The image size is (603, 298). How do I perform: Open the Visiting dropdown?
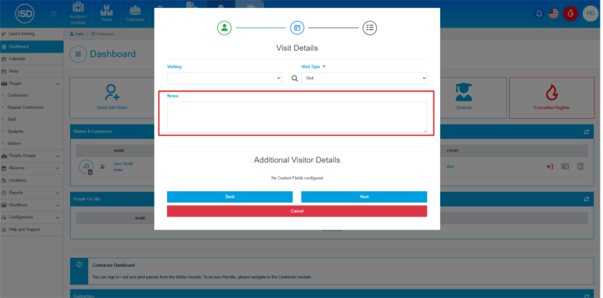pyautogui.click(x=225, y=79)
